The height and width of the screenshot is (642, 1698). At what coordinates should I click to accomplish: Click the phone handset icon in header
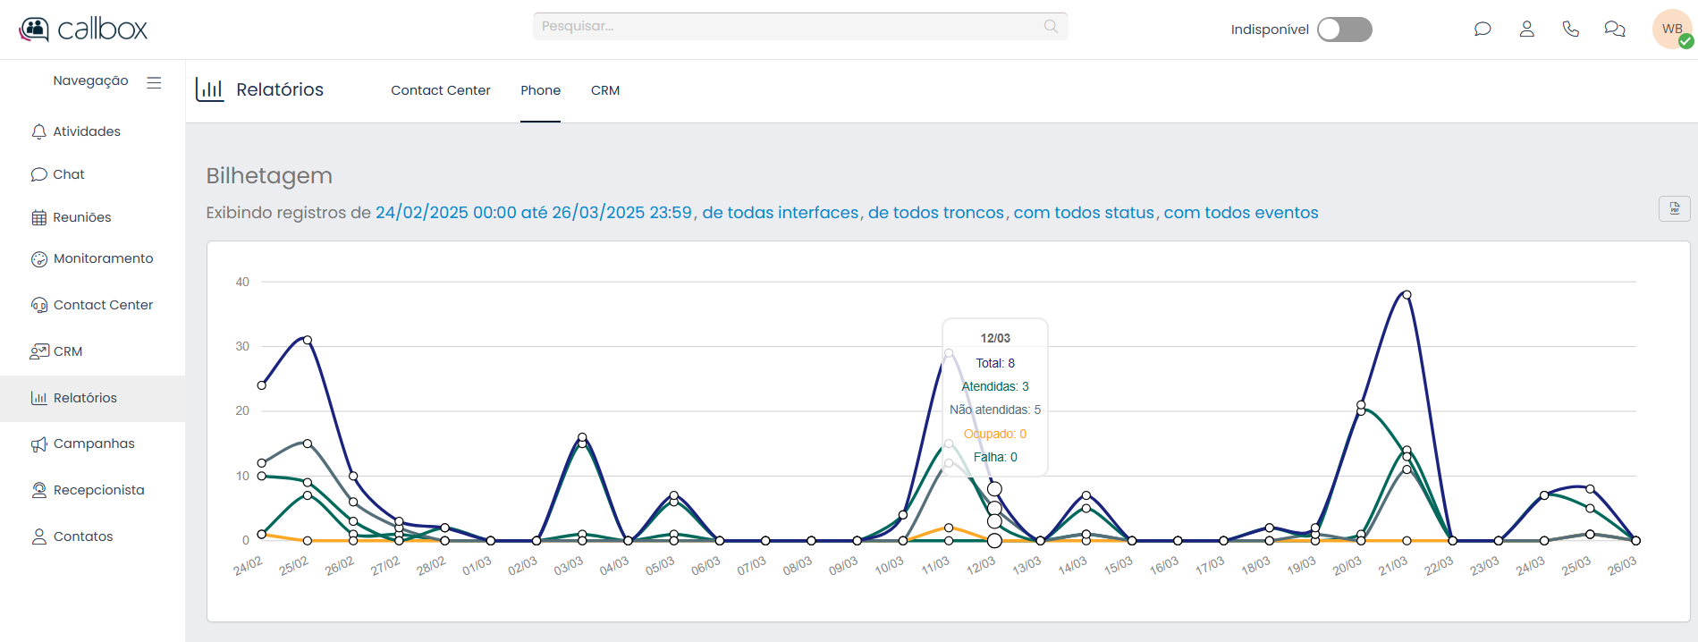1570,30
